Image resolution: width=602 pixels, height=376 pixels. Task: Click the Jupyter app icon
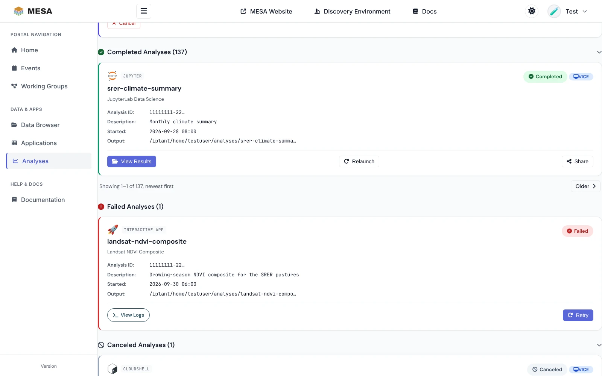(112, 76)
